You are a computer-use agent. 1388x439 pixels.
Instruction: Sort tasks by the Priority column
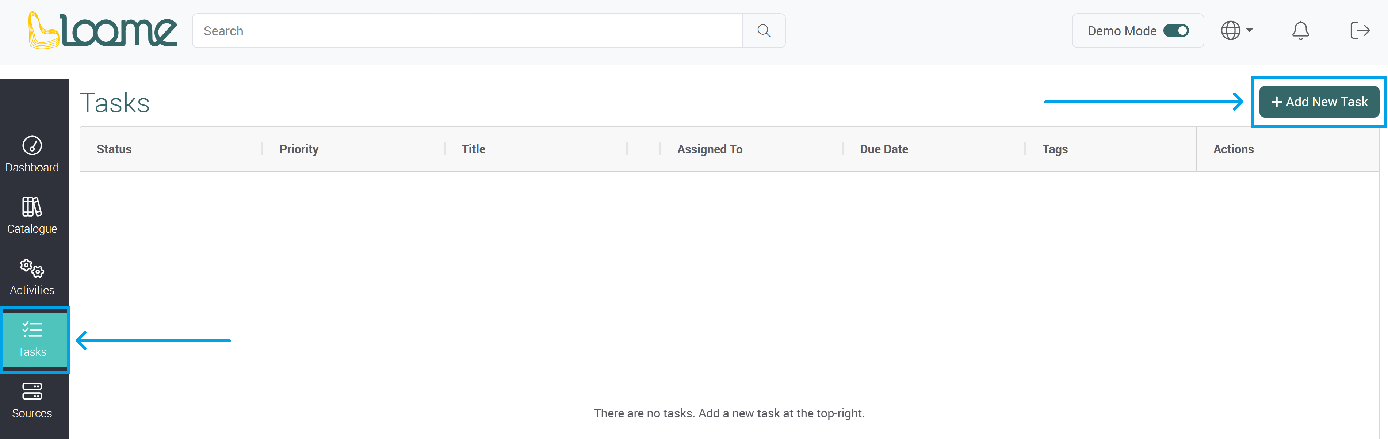(x=298, y=149)
